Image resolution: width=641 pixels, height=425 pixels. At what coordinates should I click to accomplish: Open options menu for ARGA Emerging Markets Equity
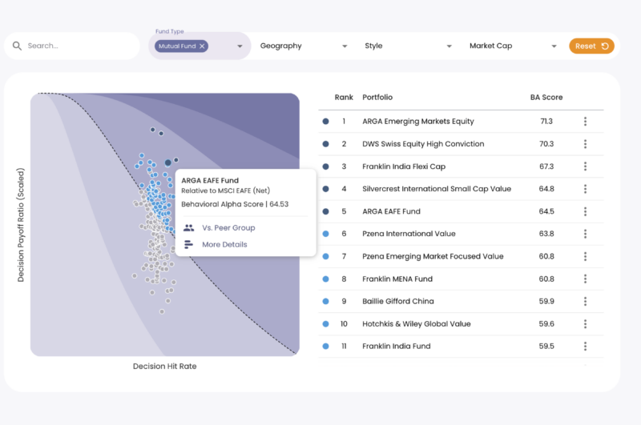(x=586, y=121)
